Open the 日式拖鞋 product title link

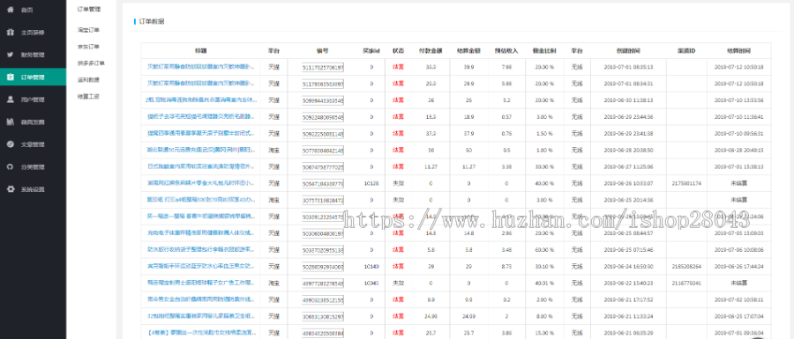point(200,166)
